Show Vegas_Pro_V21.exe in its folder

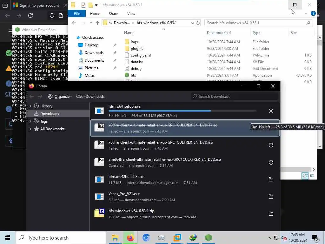(x=271, y=196)
